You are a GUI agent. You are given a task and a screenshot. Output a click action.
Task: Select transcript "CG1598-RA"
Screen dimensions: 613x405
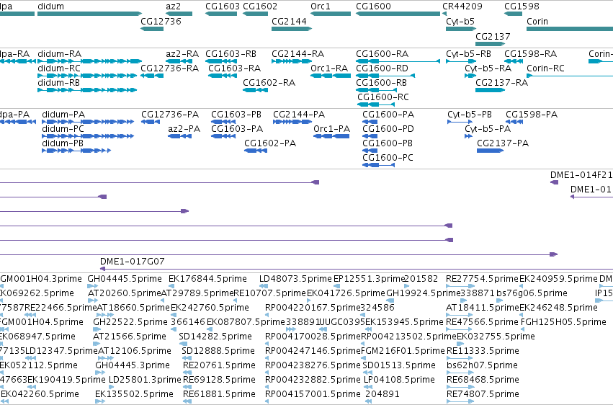point(514,61)
